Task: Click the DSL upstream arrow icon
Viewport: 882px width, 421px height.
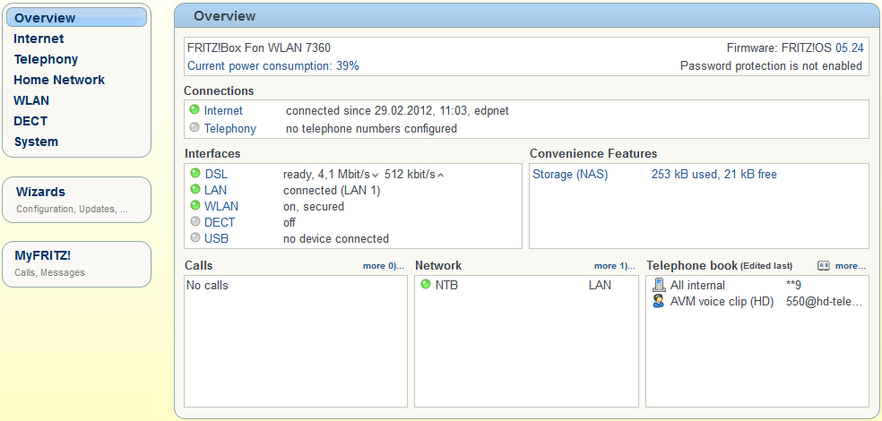Action: (x=440, y=176)
